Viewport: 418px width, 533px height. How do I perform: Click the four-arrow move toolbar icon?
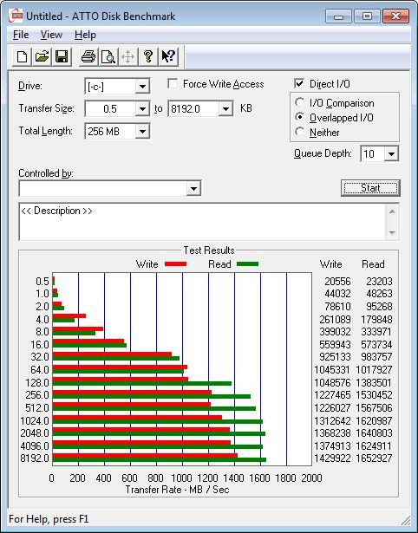coord(127,56)
